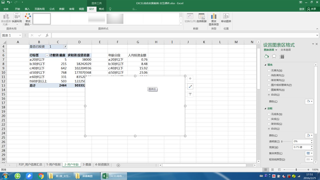Click the 选择数据 select data button

(x=201, y=18)
